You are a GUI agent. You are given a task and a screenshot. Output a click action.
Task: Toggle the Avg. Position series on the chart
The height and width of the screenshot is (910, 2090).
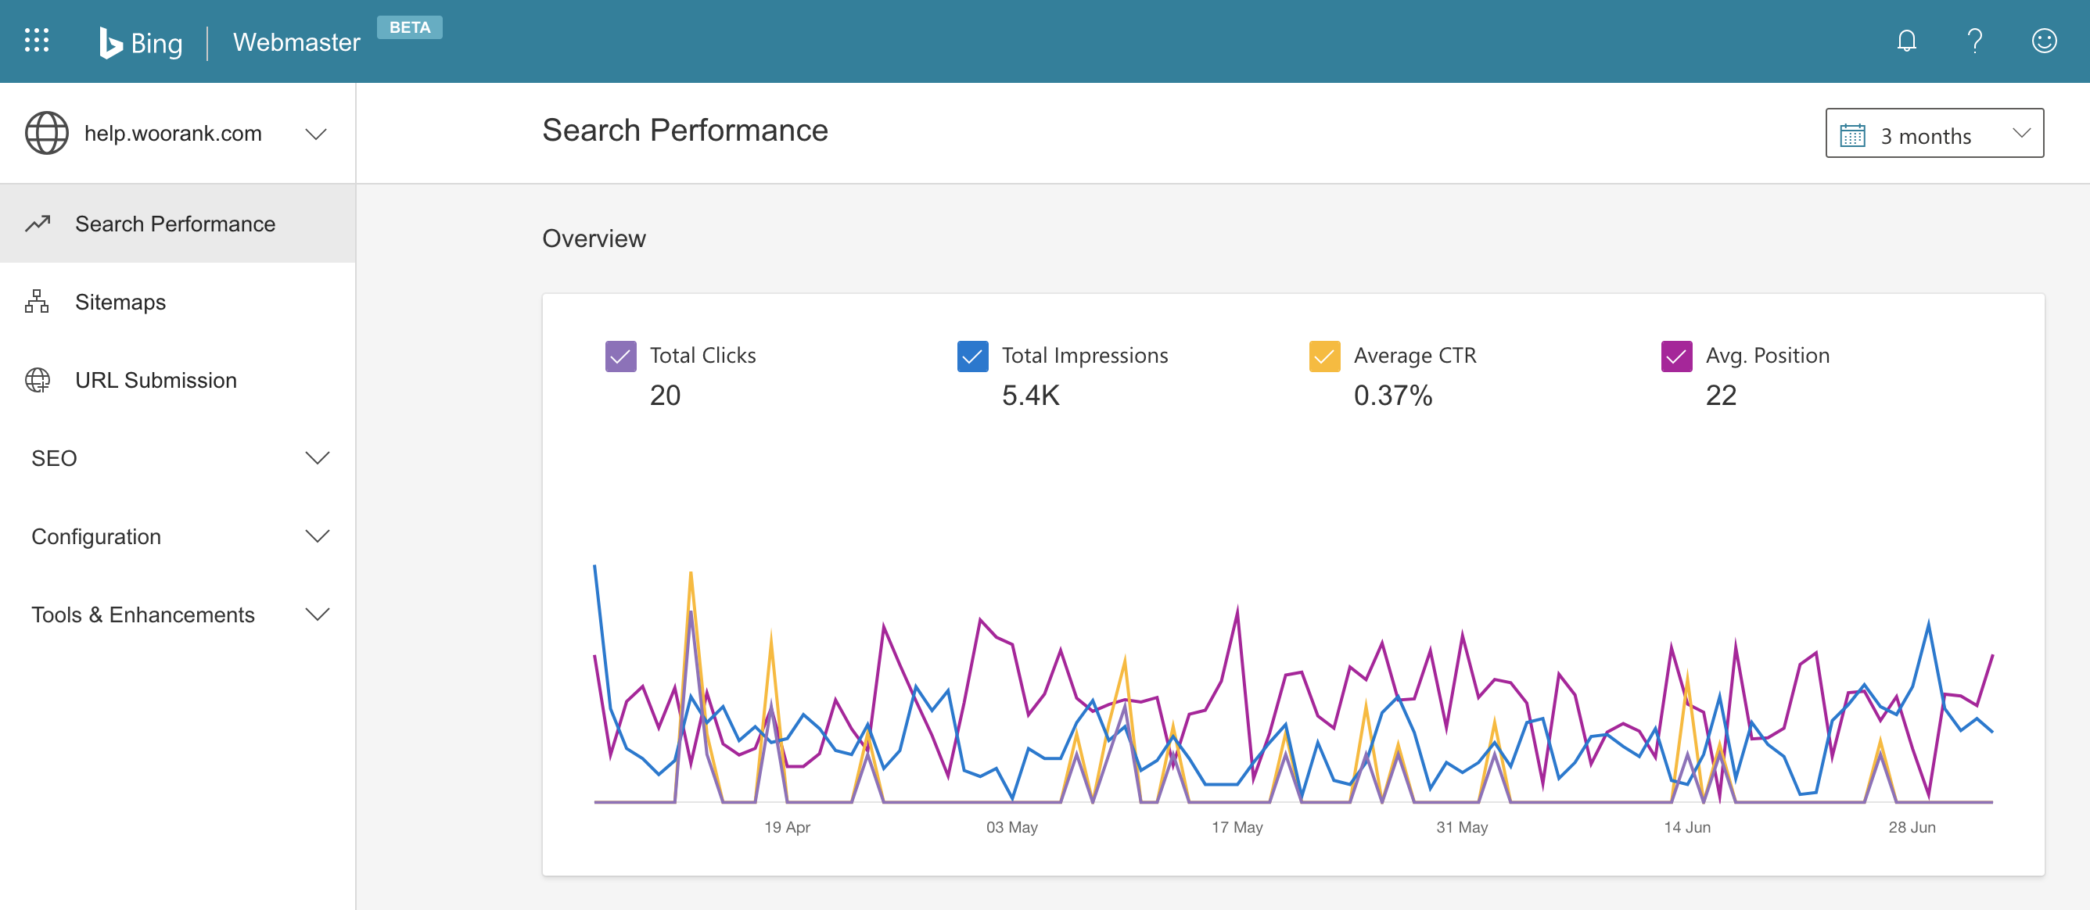[x=1675, y=355]
